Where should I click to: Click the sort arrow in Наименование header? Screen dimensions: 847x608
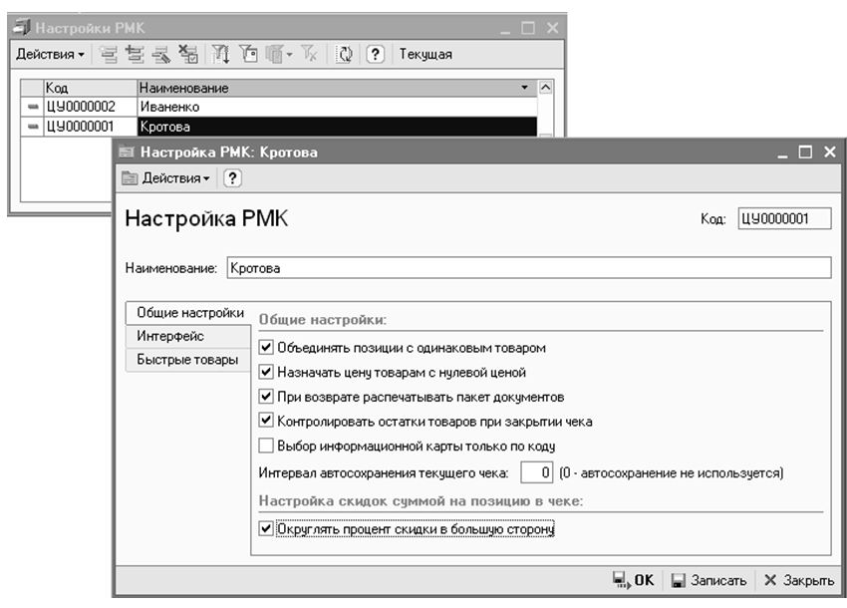point(524,87)
